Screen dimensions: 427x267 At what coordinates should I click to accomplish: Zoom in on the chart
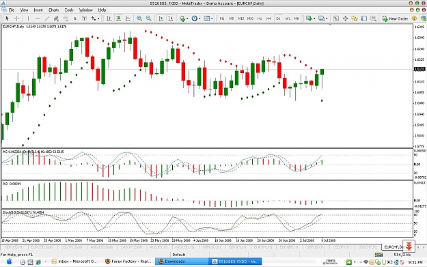tap(139, 18)
